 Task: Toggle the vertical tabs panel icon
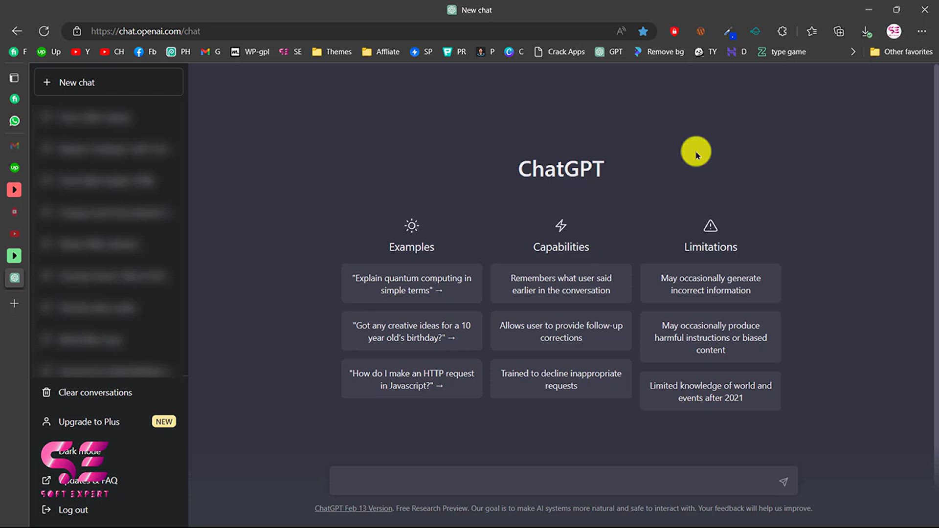[x=14, y=78]
